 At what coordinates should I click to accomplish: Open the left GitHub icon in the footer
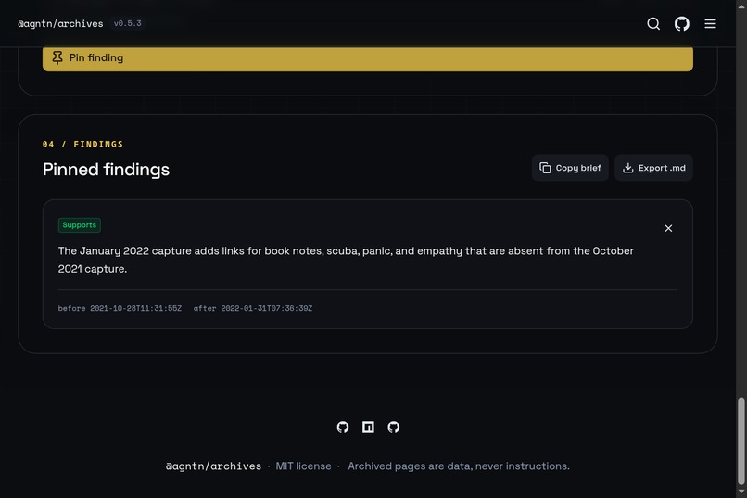pyautogui.click(x=343, y=427)
